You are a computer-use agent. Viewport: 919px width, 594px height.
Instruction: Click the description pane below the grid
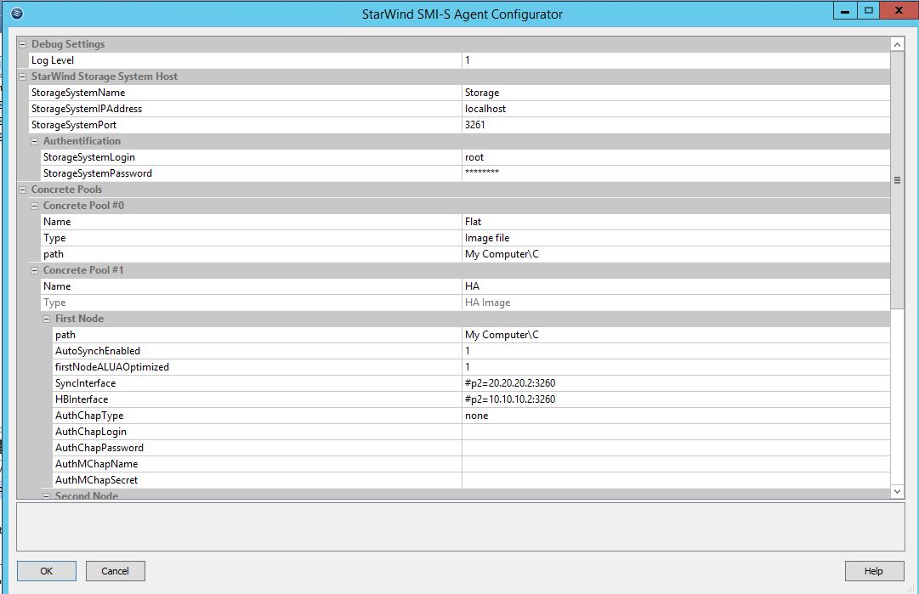click(461, 527)
